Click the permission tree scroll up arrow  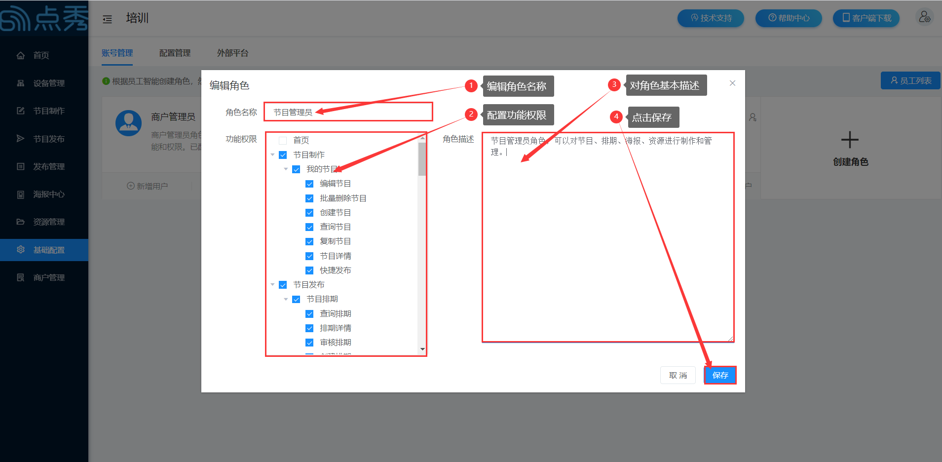pyautogui.click(x=422, y=138)
